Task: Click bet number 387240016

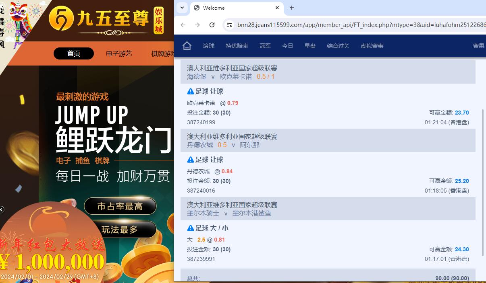Action: (201, 191)
